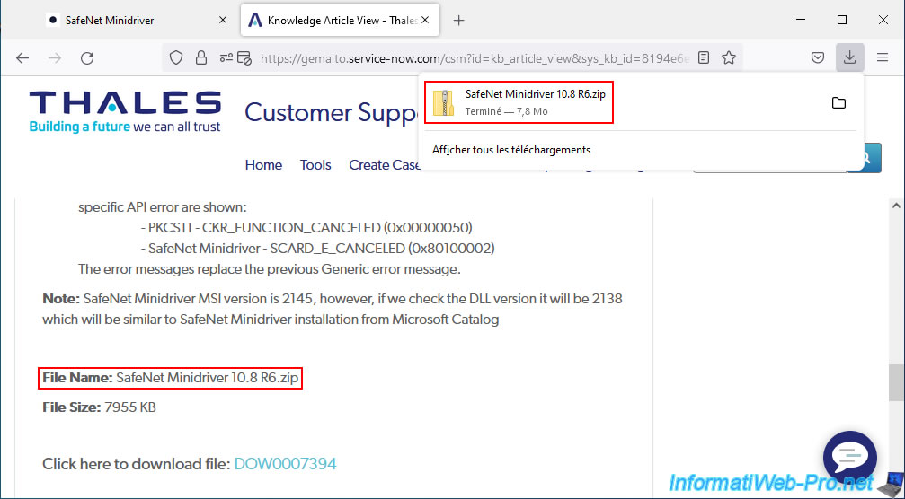
Task: Click the blue search button
Action: 865,158
